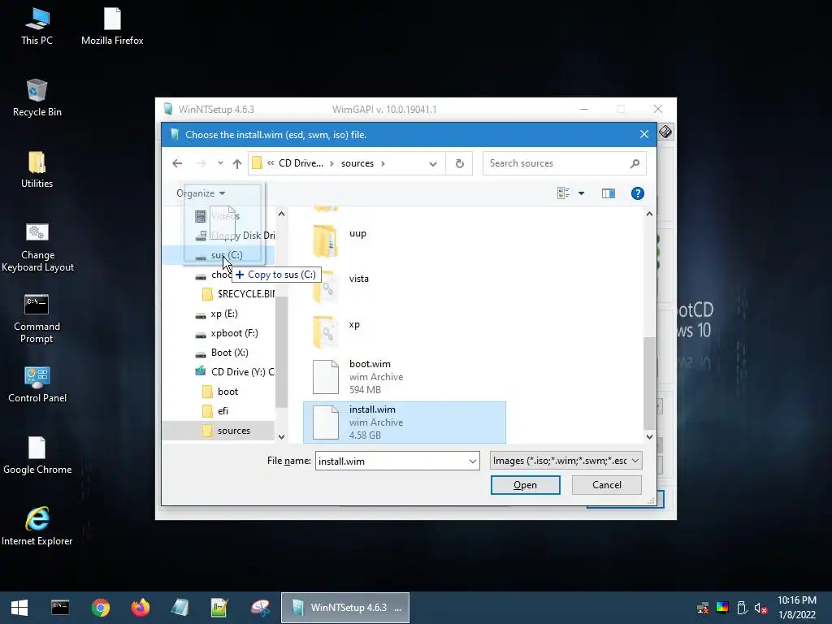Open the Recycle Bin desktop icon
This screenshot has height=624, width=832.
point(37,98)
